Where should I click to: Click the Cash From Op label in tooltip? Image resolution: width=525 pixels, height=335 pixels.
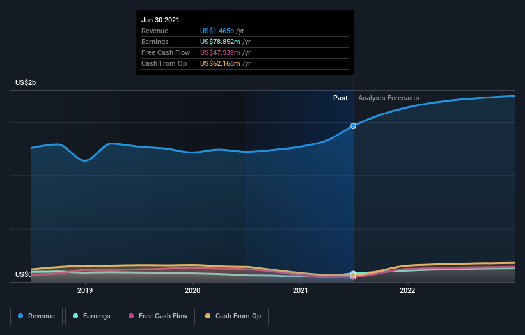pyautogui.click(x=164, y=63)
